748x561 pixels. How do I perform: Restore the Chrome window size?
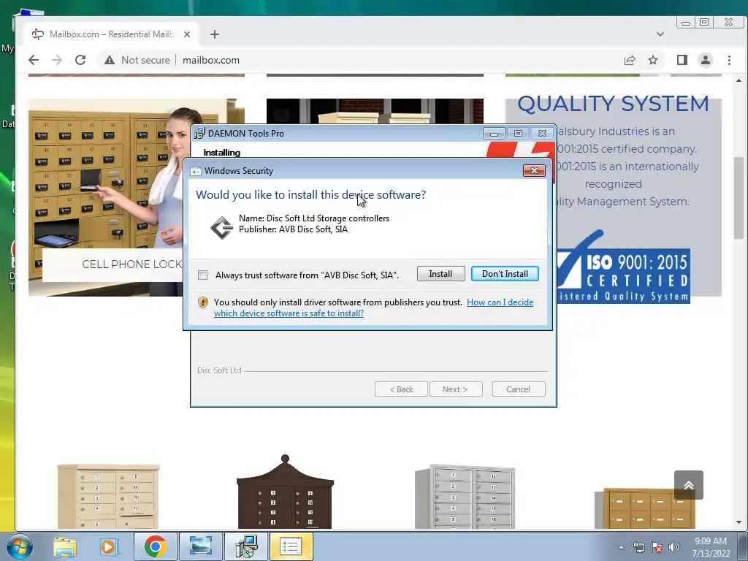tap(705, 23)
